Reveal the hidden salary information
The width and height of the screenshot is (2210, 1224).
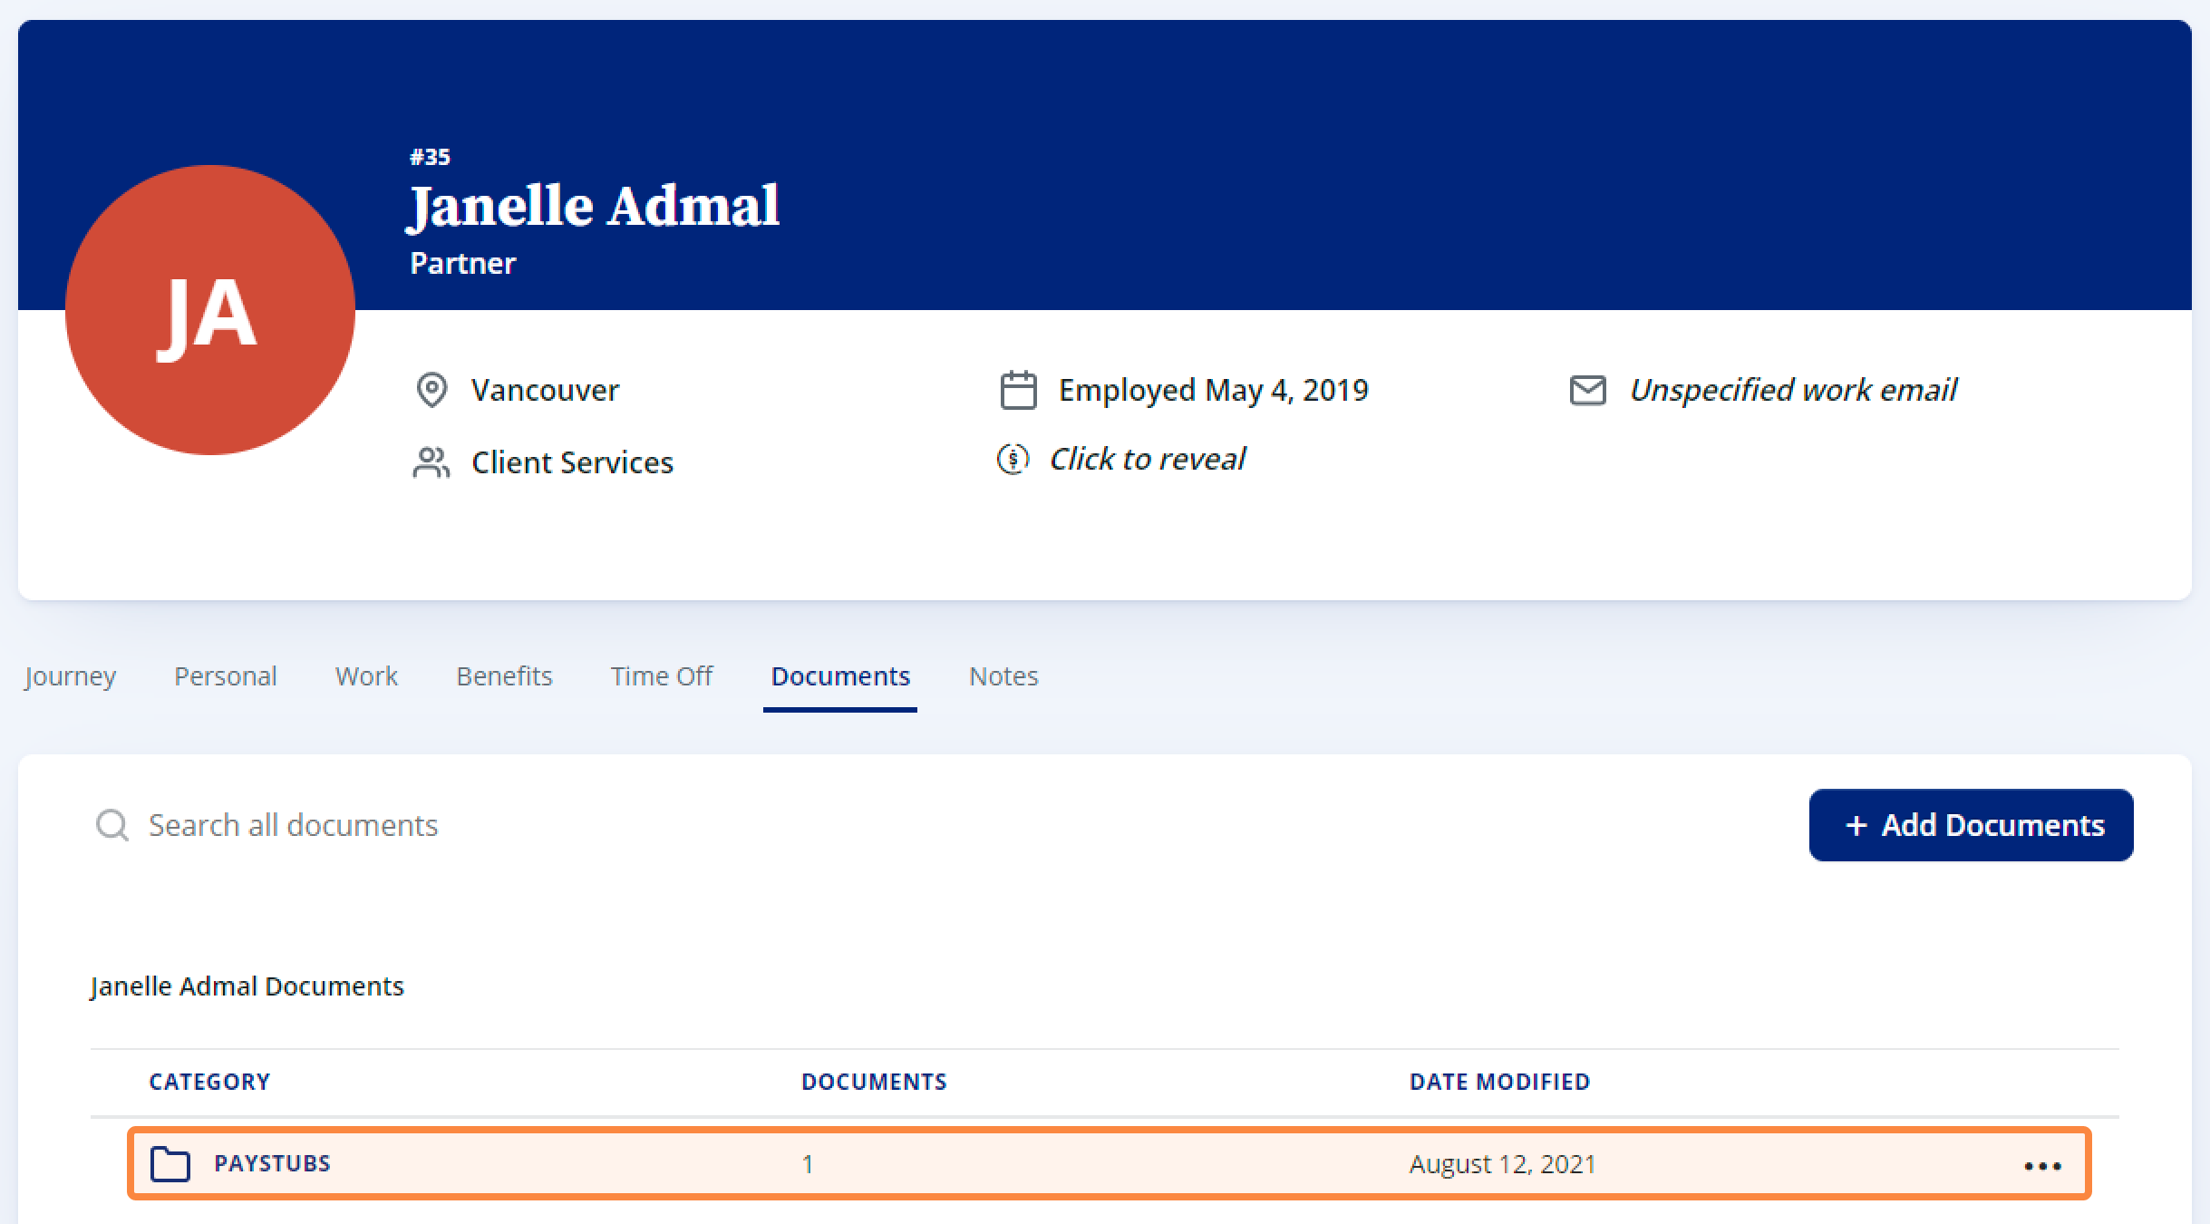(x=1149, y=459)
